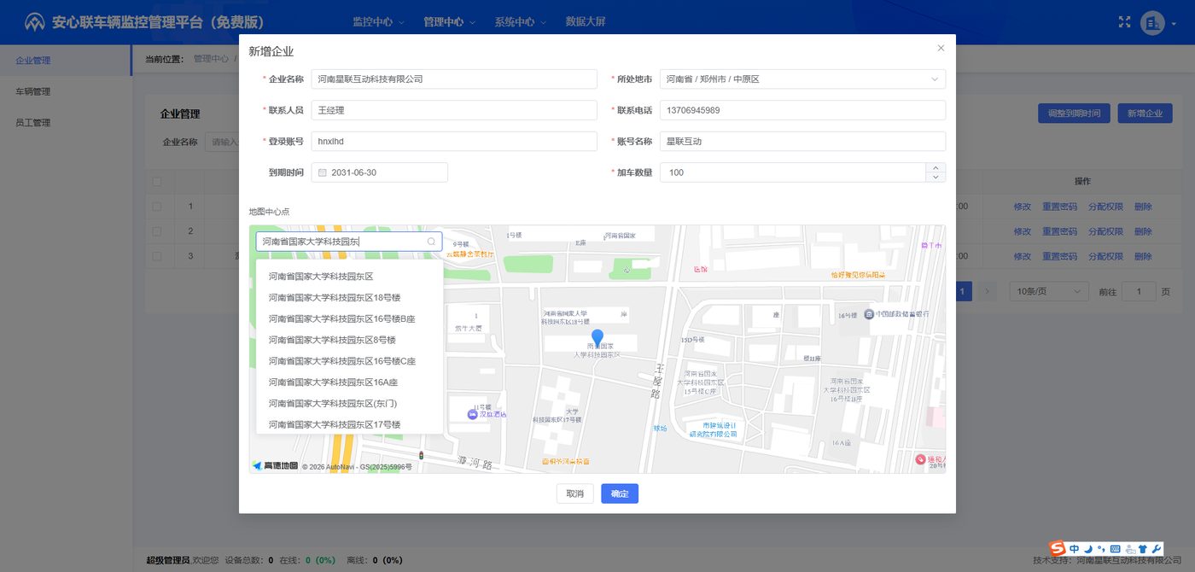Viewport: 1195px width, 572px height.
Task: Toggle the punctuation icon in IME bar
Action: point(1101,548)
